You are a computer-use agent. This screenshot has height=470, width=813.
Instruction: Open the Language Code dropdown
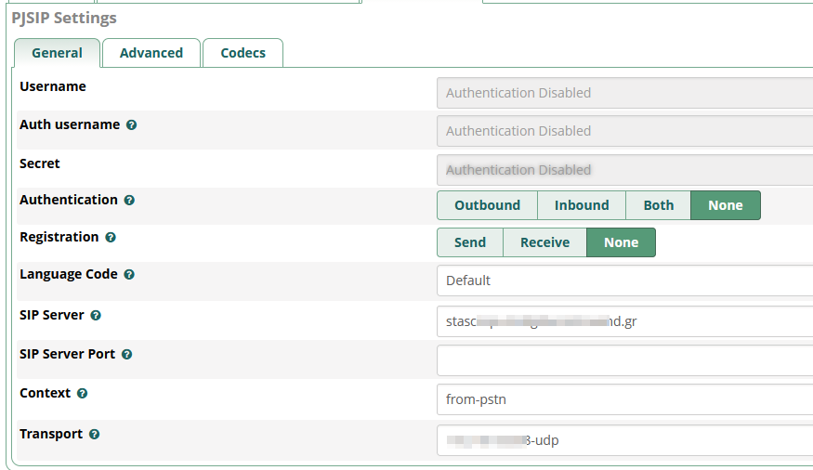(x=624, y=281)
